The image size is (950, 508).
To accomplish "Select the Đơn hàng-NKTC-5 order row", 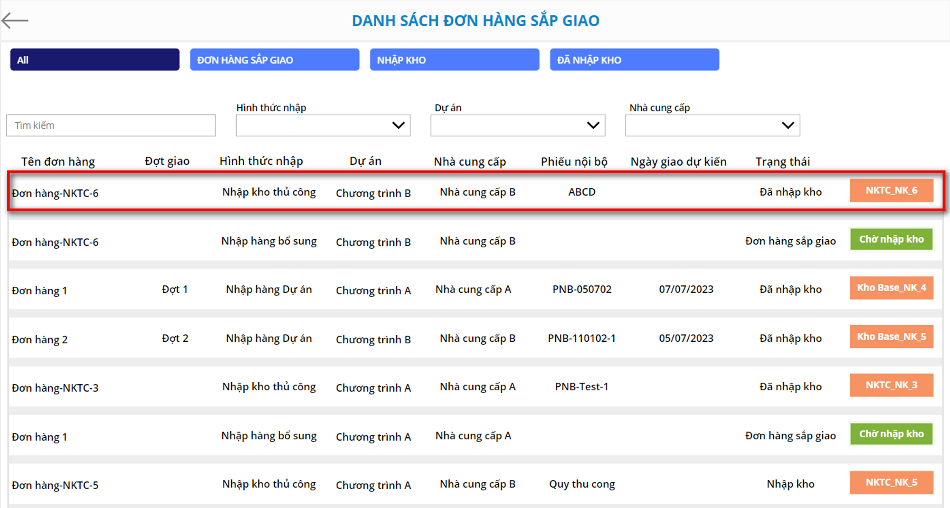I will click(x=55, y=485).
